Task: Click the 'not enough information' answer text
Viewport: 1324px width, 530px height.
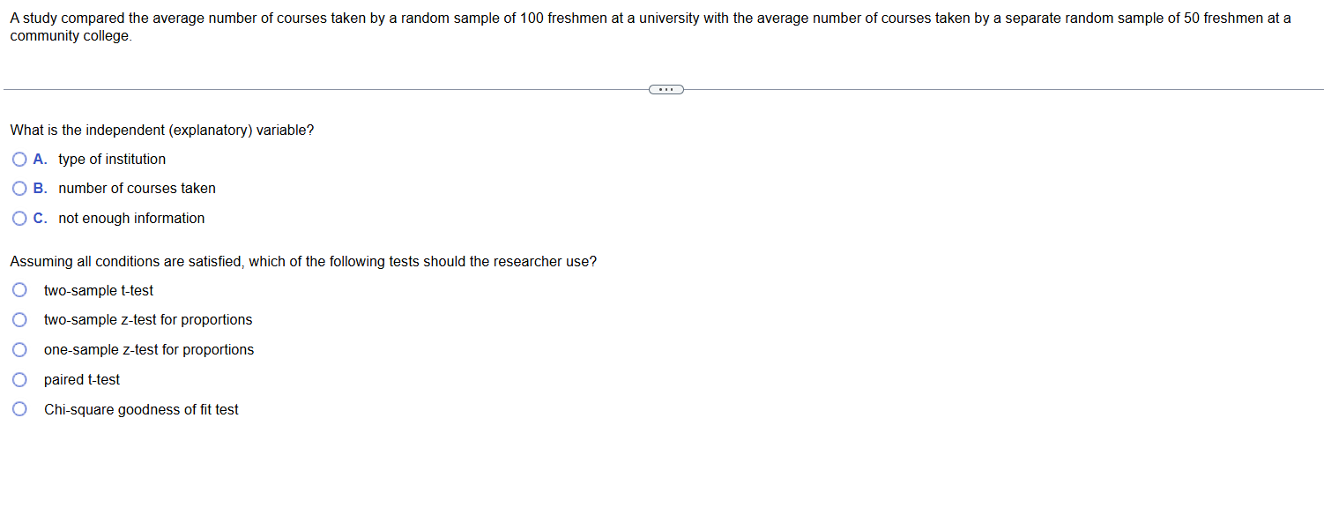Action: point(131,219)
